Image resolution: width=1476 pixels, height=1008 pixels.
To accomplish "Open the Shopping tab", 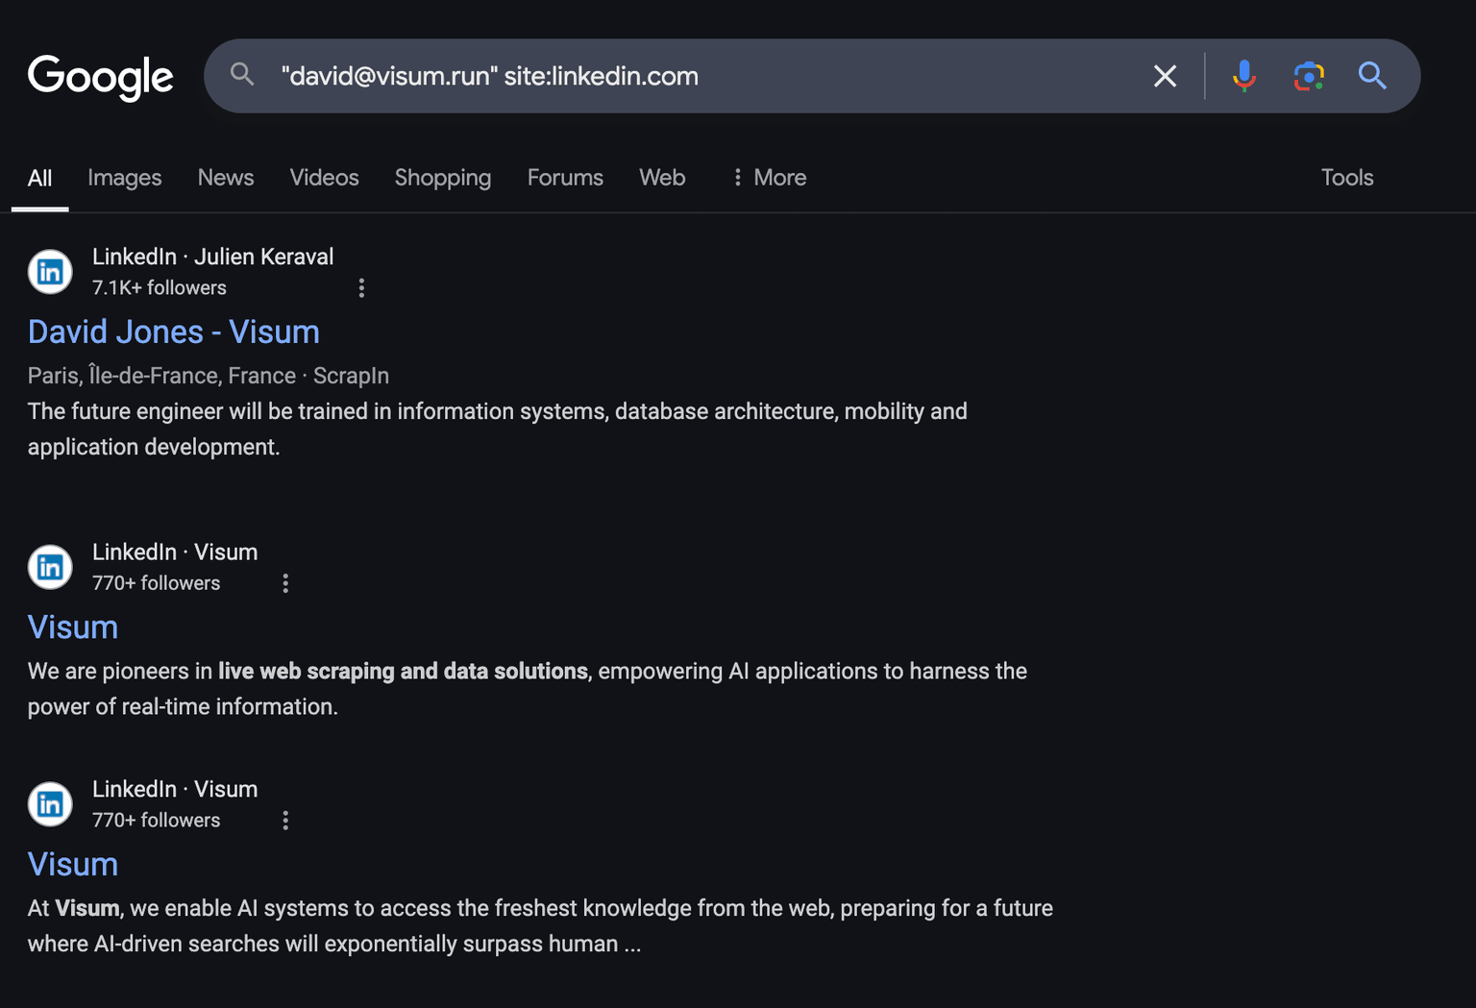I will pos(443,178).
